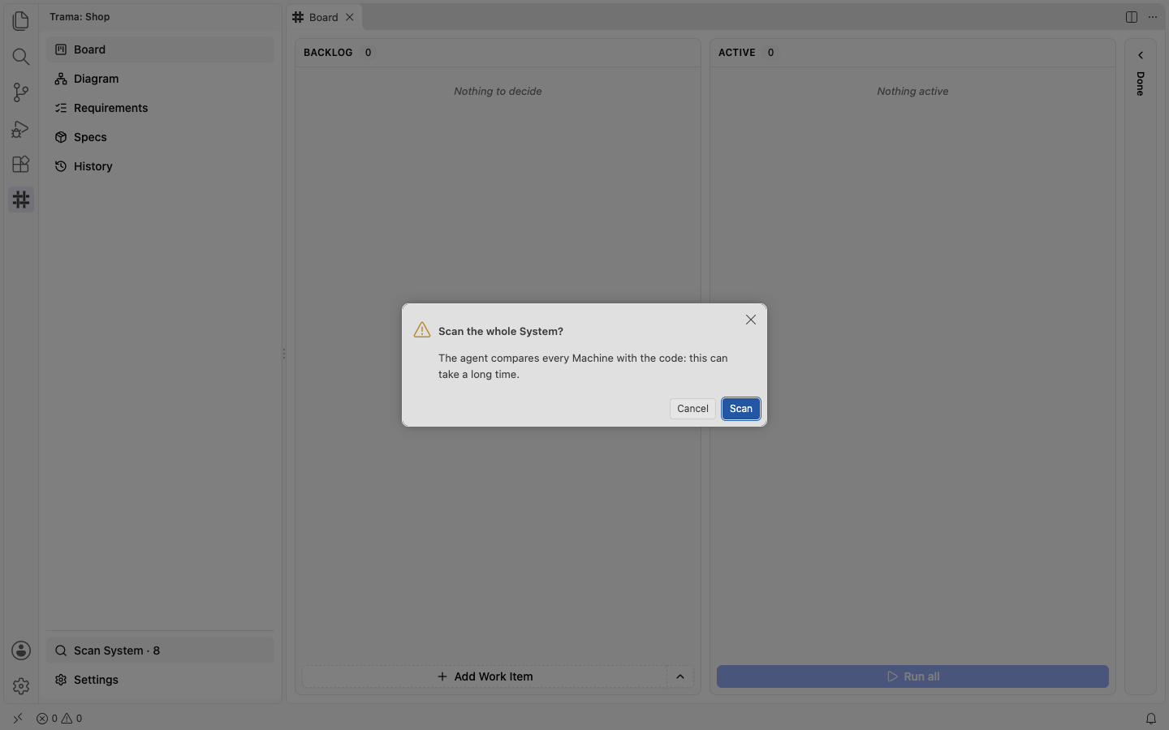
Task: Open History in the sidebar
Action: pos(160,166)
